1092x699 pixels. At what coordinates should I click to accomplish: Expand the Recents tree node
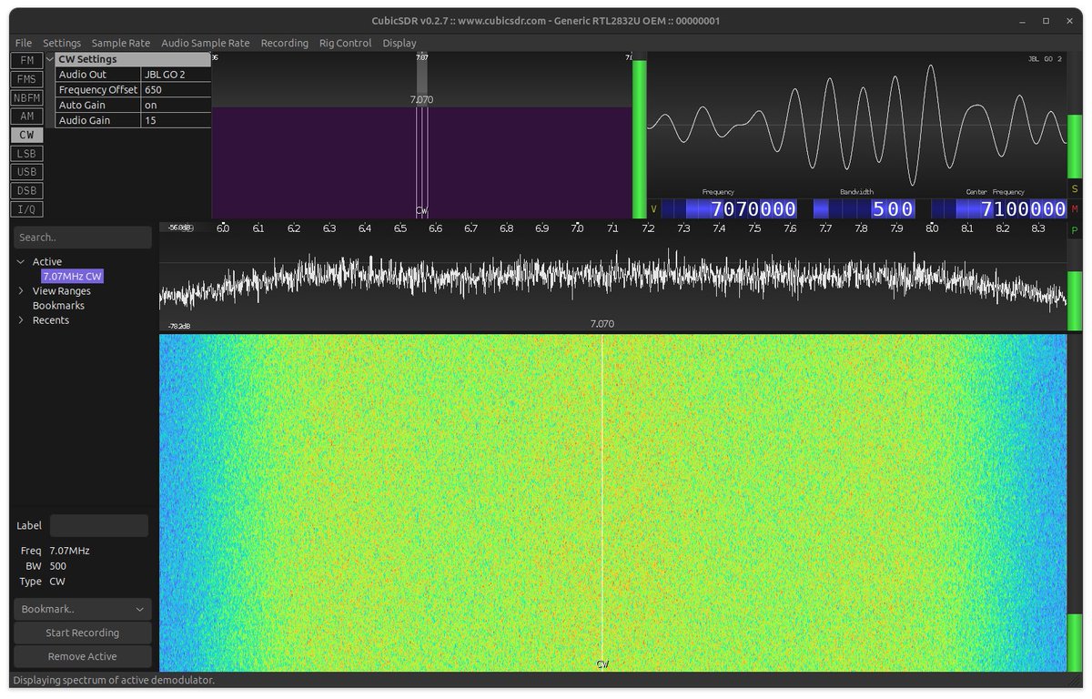[21, 320]
